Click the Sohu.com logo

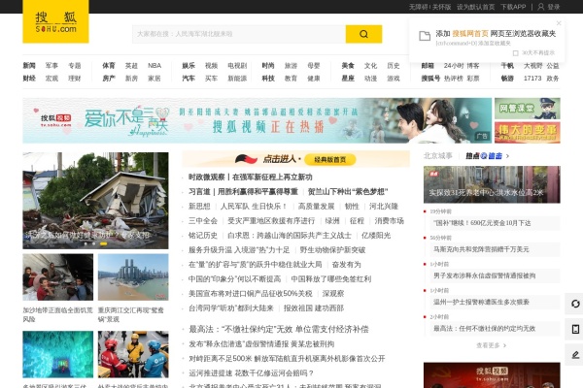click(x=55, y=21)
